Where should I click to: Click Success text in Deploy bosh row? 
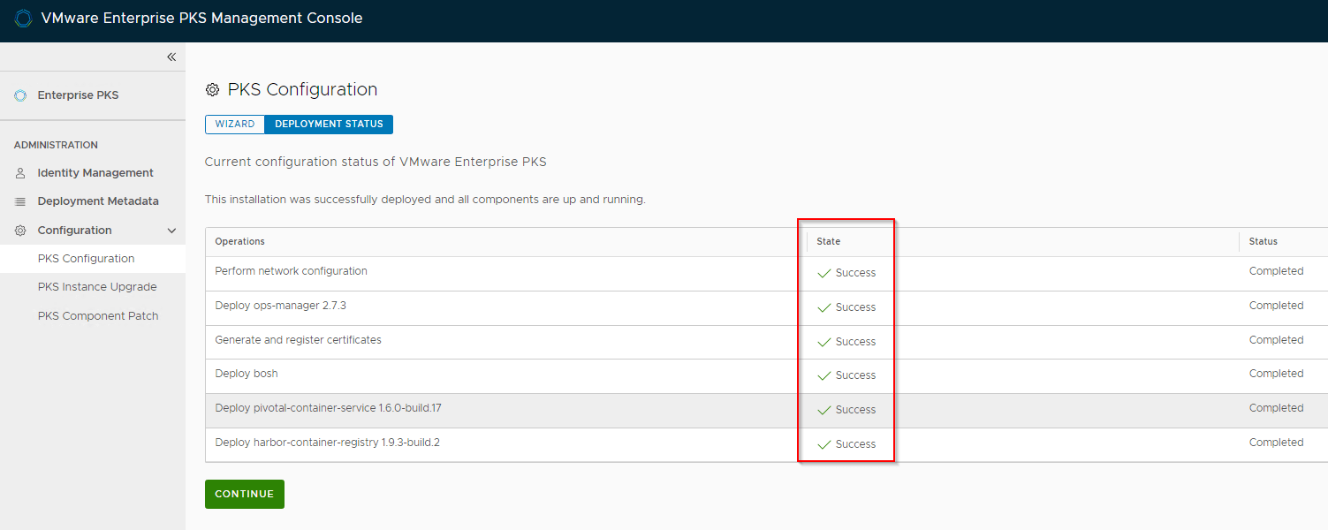click(x=855, y=375)
